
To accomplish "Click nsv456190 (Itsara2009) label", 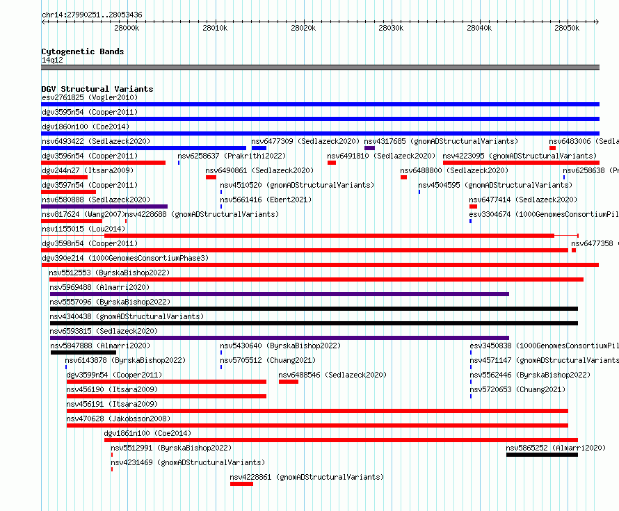I will point(112,389).
